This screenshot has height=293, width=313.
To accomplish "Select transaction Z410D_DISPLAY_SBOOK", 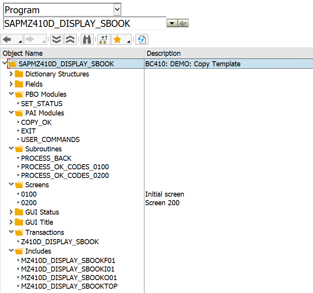I will click(60, 242).
